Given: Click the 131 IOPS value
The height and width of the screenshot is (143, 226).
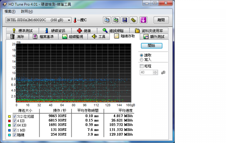Looking at the screenshot, I should tap(59, 130).
